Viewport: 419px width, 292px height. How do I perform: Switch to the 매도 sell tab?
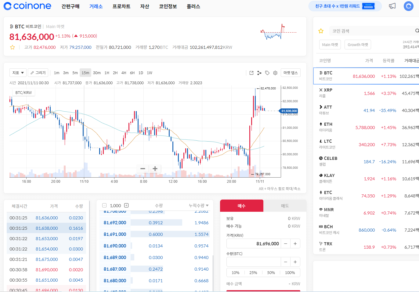click(x=285, y=206)
